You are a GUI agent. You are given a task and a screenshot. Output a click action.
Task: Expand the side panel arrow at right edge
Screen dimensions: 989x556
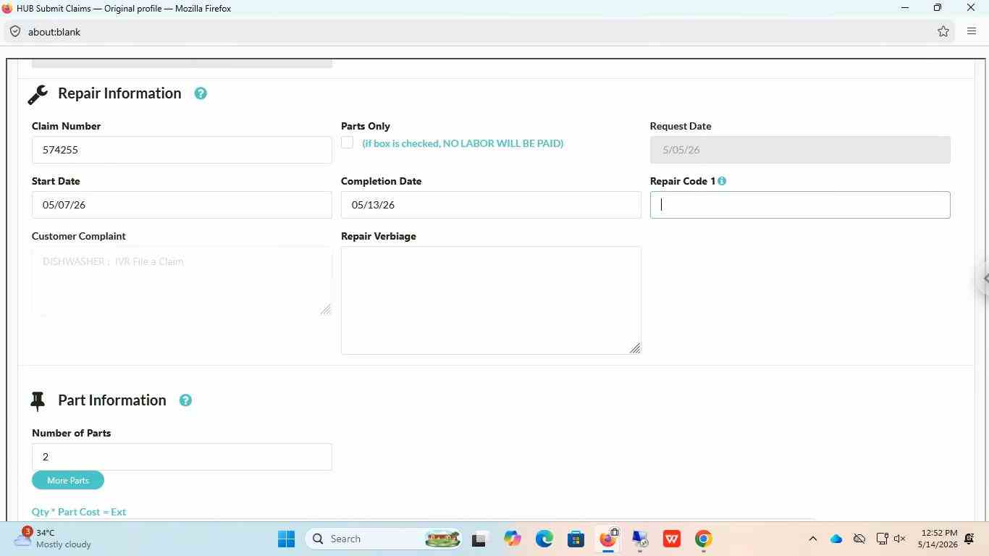click(x=984, y=278)
